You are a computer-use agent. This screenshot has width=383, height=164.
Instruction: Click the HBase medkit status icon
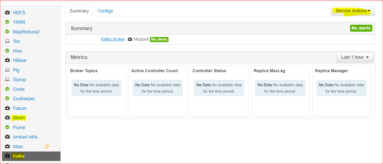[7, 60]
